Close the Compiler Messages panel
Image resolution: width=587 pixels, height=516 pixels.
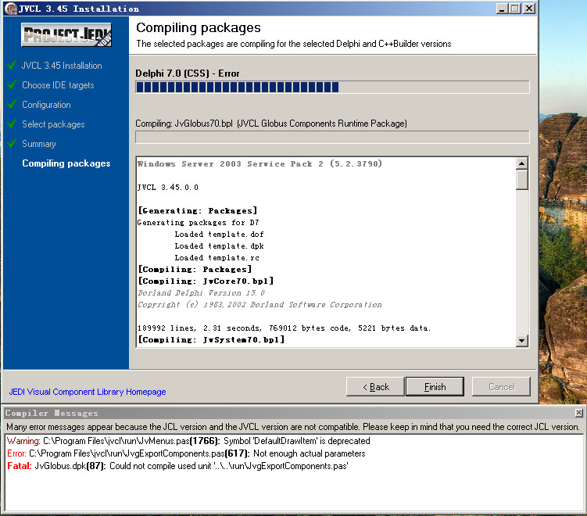[x=578, y=413]
